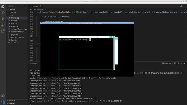Open the Selection menu
Viewport: 187px width, 105px height.
7,3
